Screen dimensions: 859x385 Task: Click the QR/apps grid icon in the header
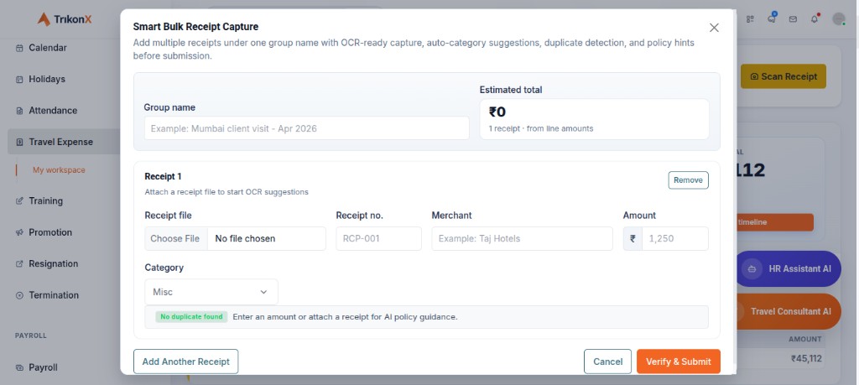tap(750, 19)
